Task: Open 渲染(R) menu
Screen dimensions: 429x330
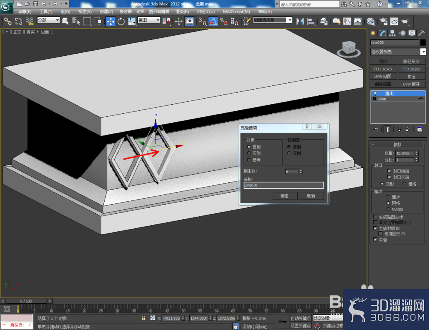Action: tap(182, 12)
